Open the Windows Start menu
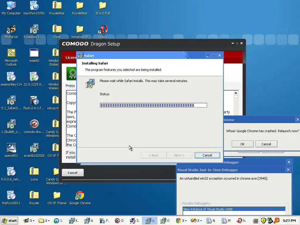 [9, 221]
